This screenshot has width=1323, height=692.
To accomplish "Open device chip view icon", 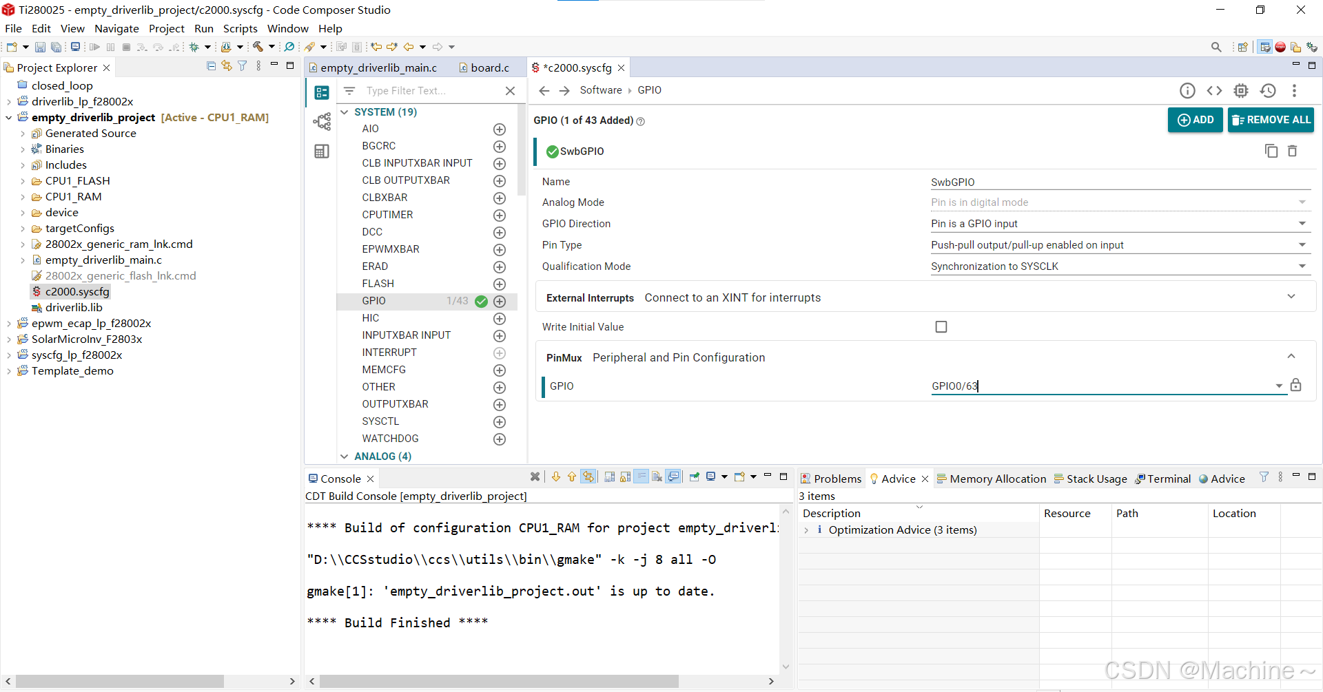I will pos(1241,90).
